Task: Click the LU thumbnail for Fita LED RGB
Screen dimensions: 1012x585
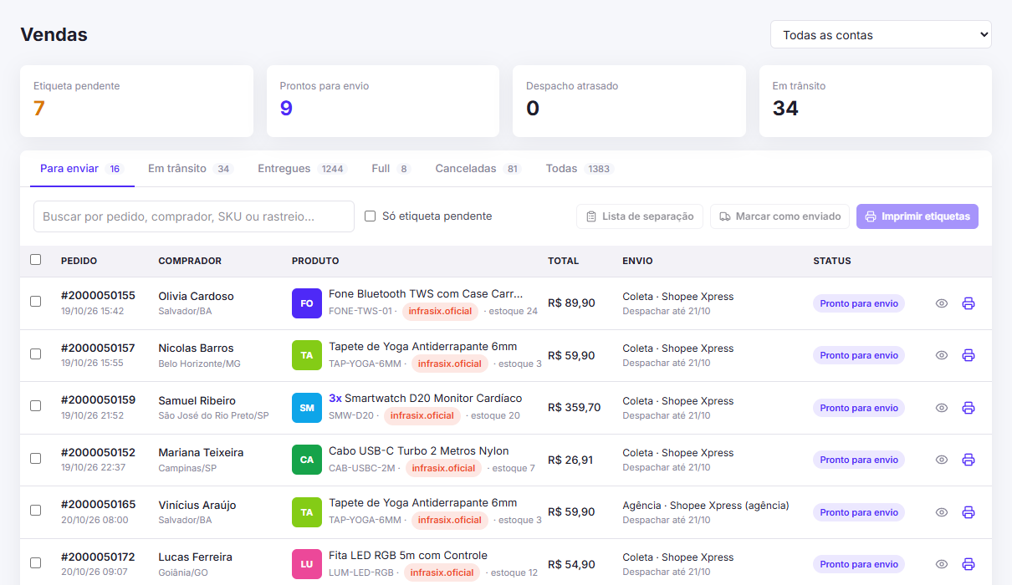Action: [307, 564]
